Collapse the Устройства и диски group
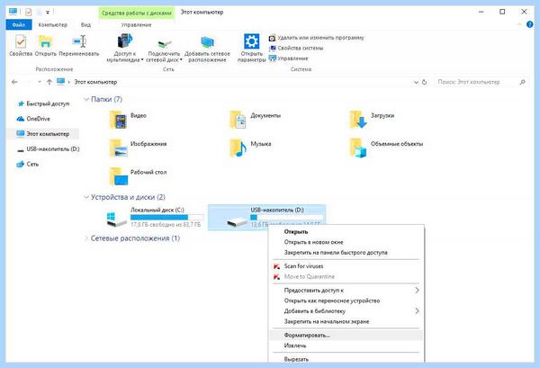 pos(86,197)
